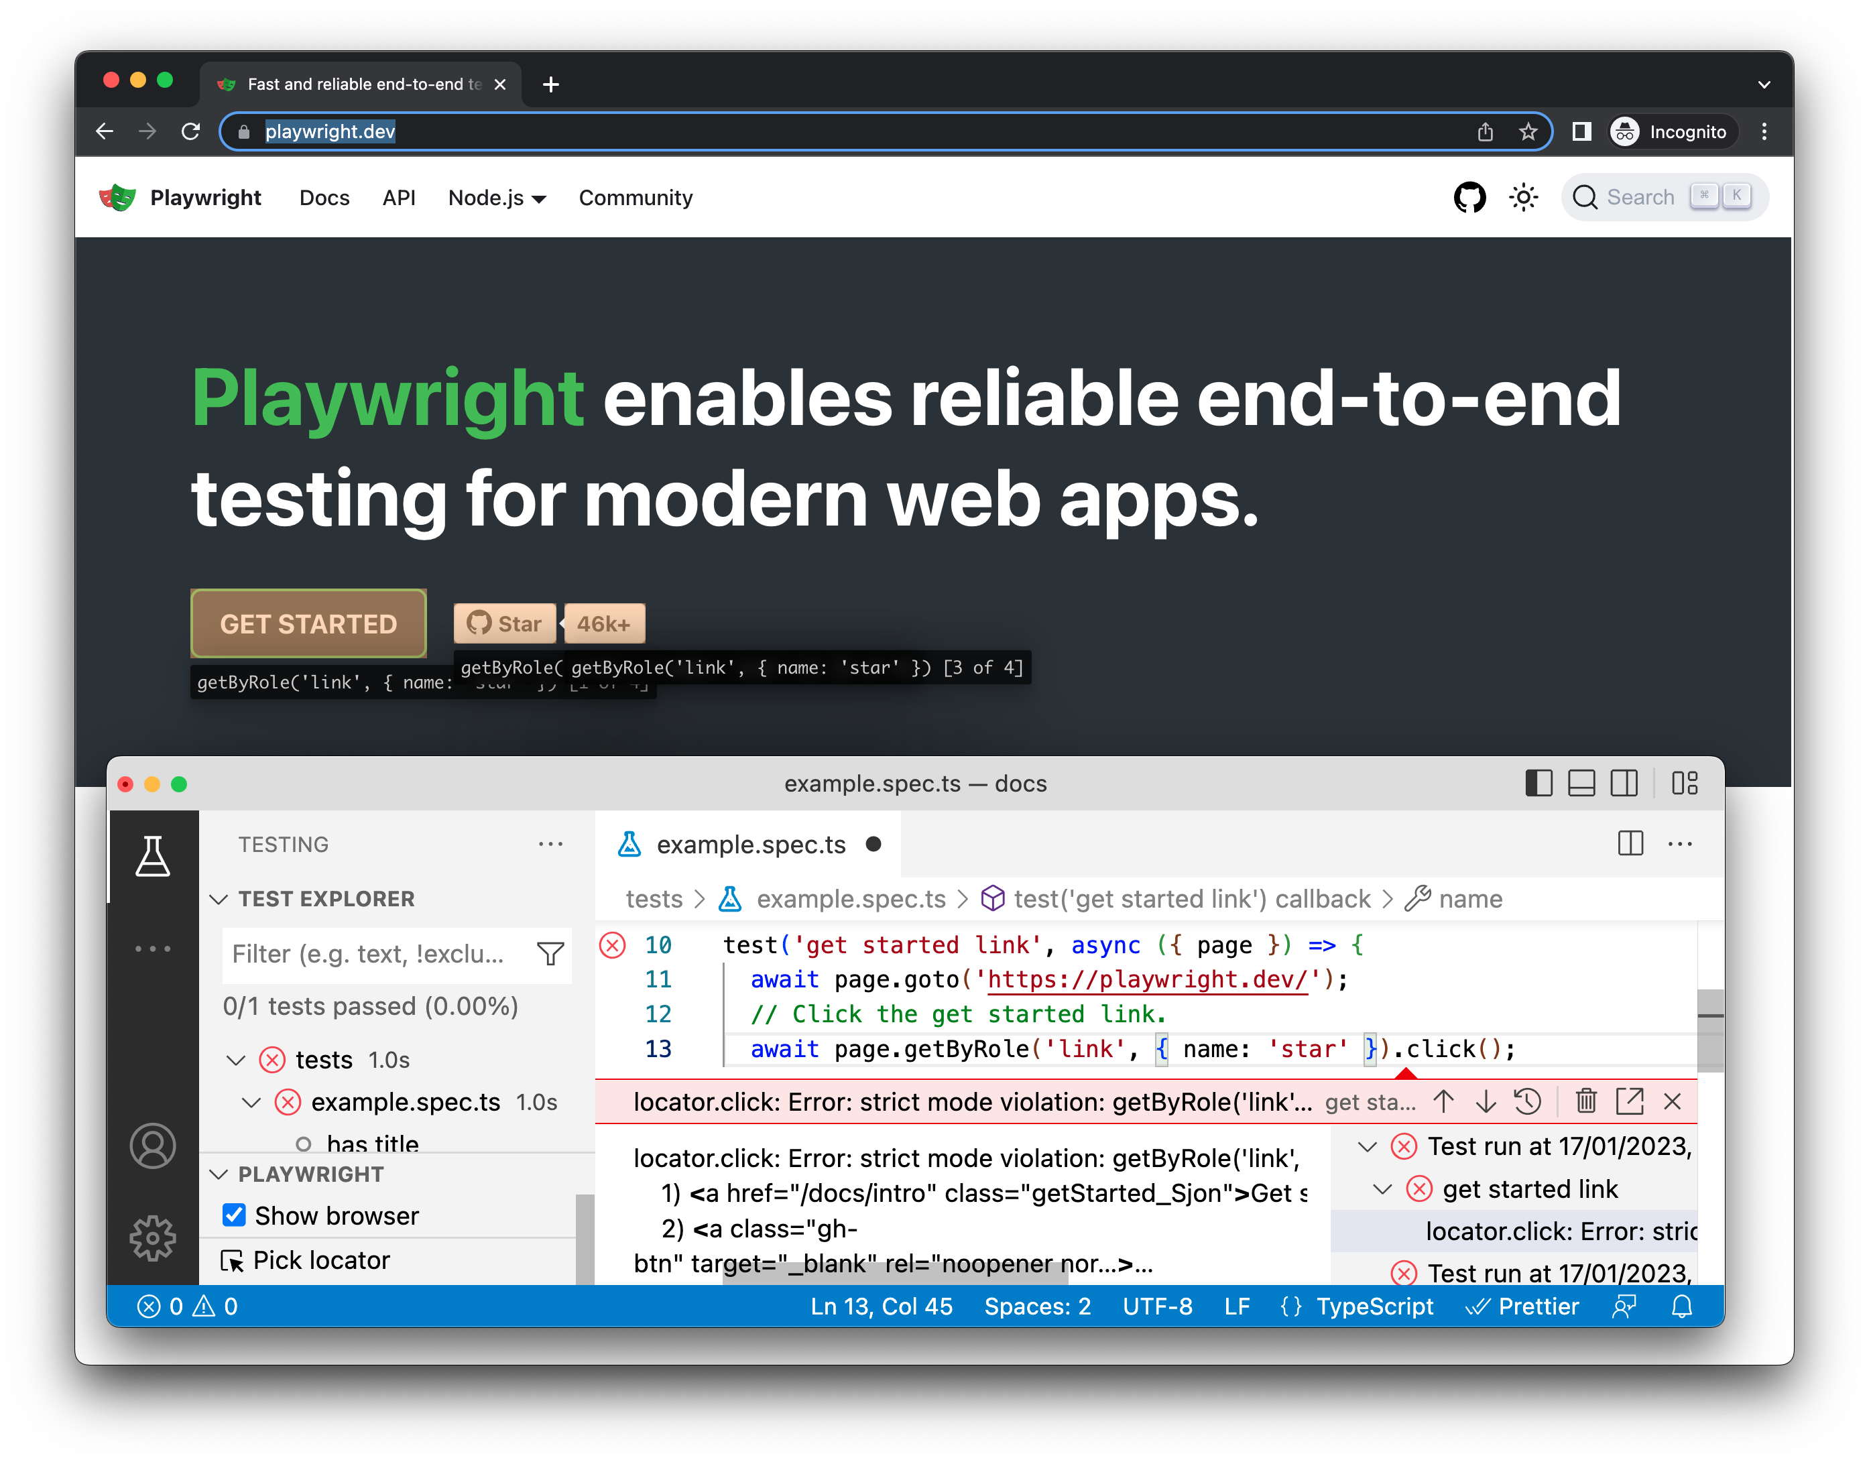This screenshot has height=1464, width=1869.
Task: Click the Star button on Playwright homepage
Action: [x=507, y=622]
